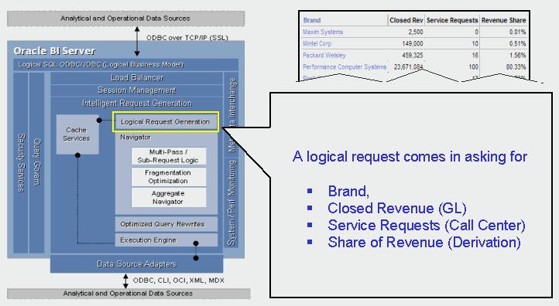Click the Service Requests column header
Screen dimensions: 559x306
[x=452, y=20]
